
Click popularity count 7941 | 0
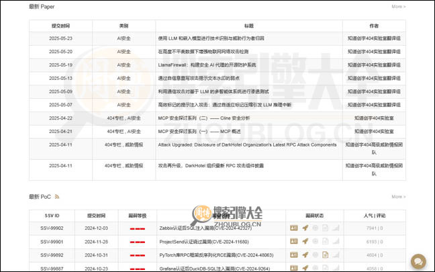(x=375, y=228)
